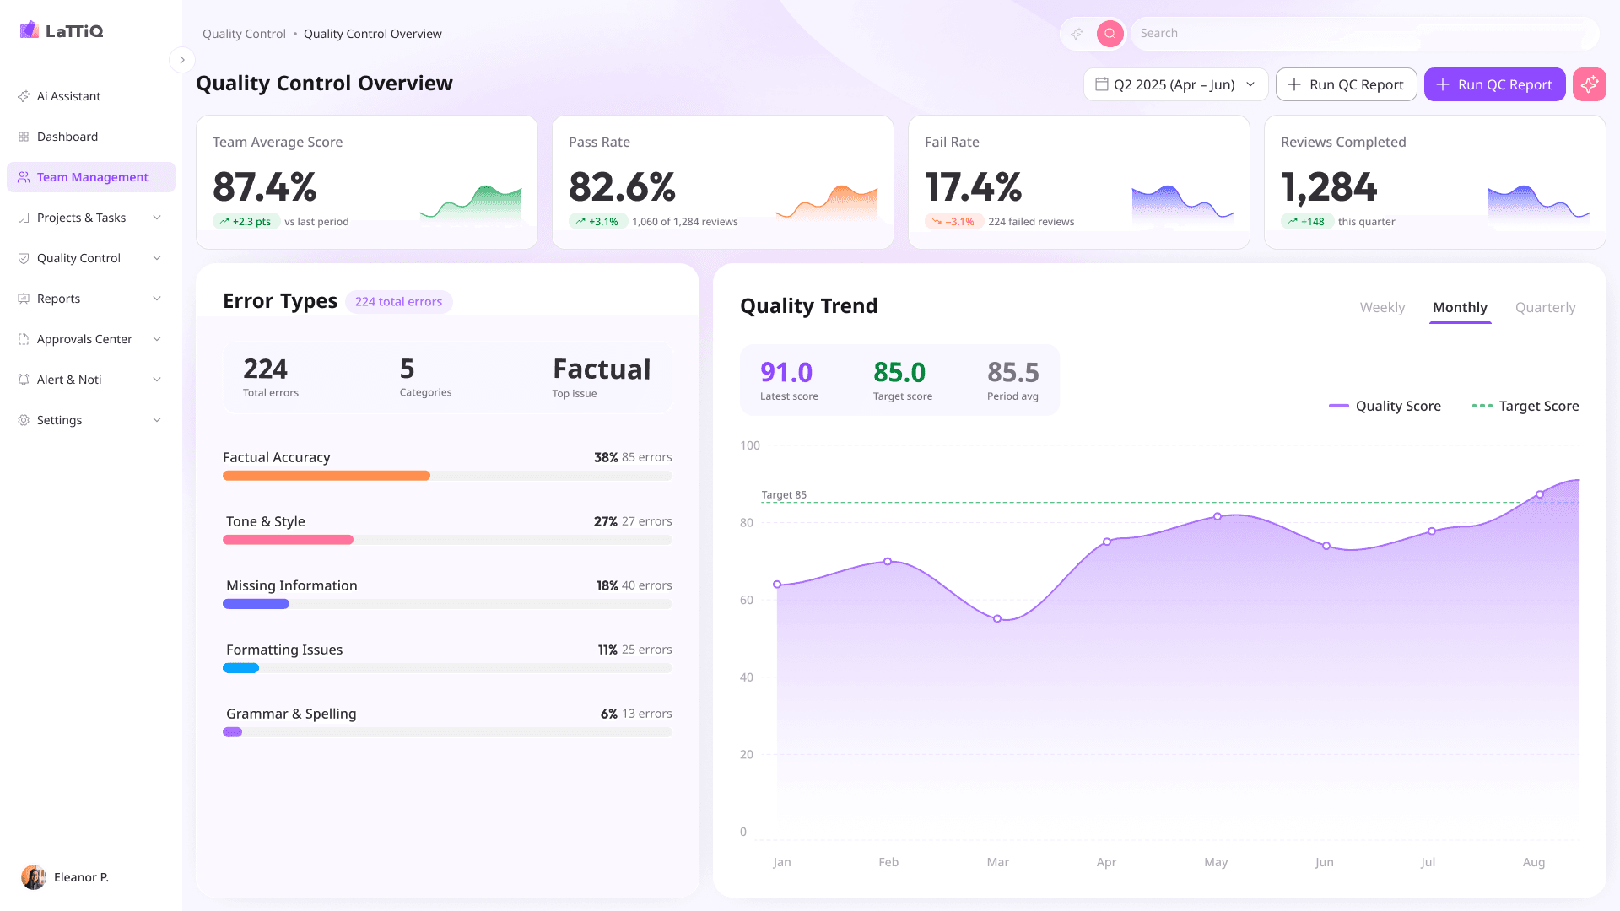Click the Mar data point on the chart

(x=997, y=619)
